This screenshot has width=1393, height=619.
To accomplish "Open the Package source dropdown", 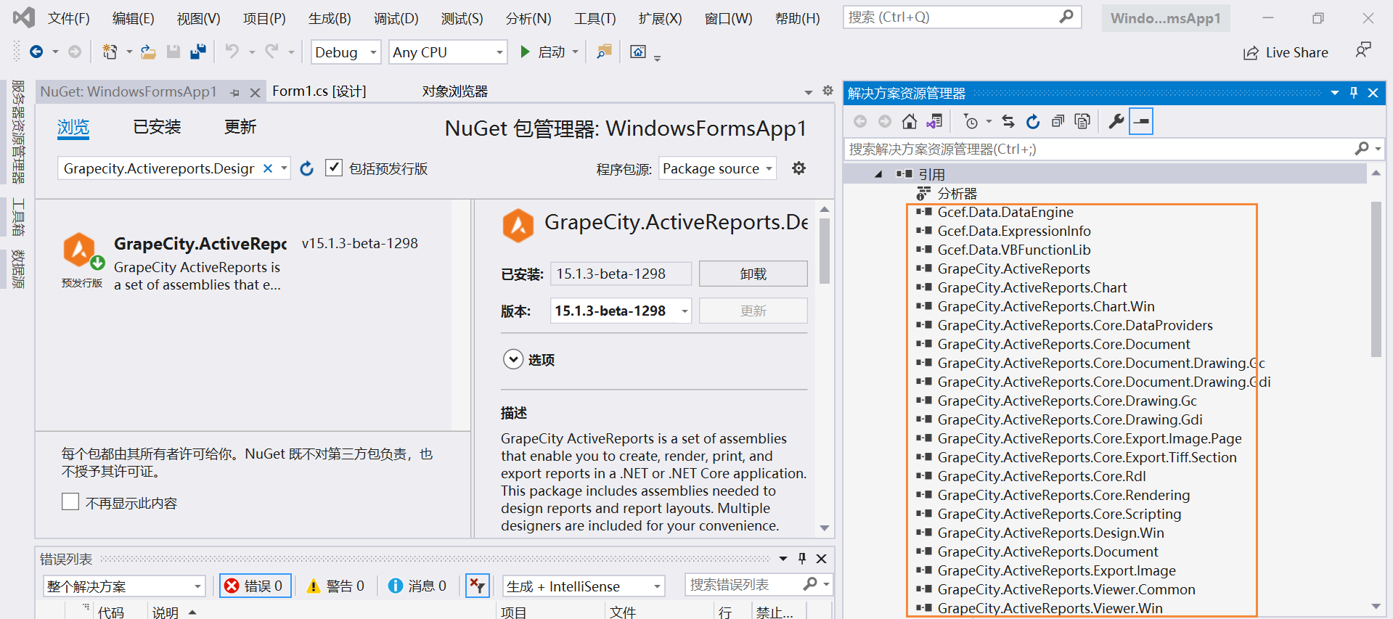I will [x=717, y=168].
